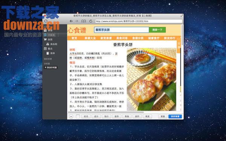Click the small blank square button next to 姓名
Viewport: 226px width, 141px height.
tap(78, 117)
